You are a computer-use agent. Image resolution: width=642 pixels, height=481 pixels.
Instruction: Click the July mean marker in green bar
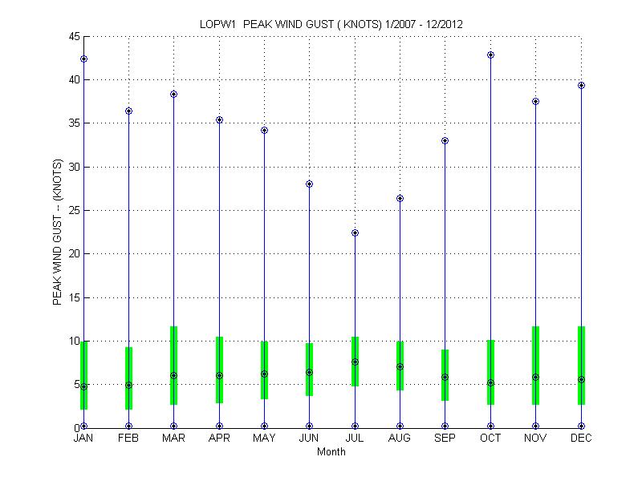(x=355, y=362)
